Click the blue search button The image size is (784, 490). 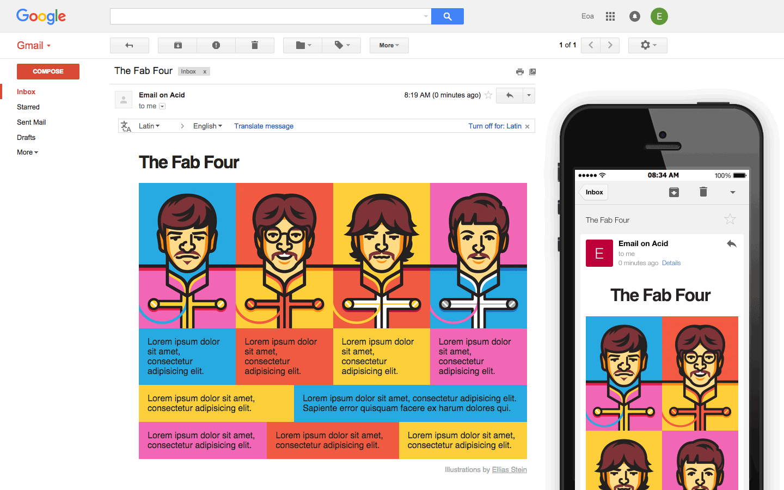click(448, 16)
